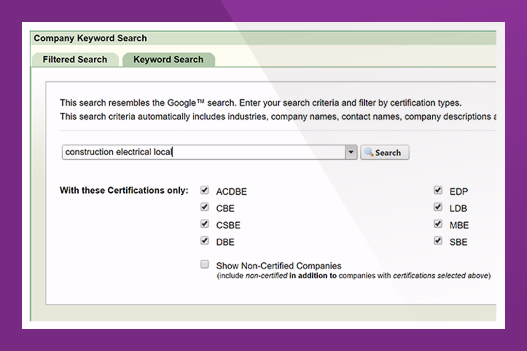Click the DBE label text
527x351 pixels.
(225, 242)
